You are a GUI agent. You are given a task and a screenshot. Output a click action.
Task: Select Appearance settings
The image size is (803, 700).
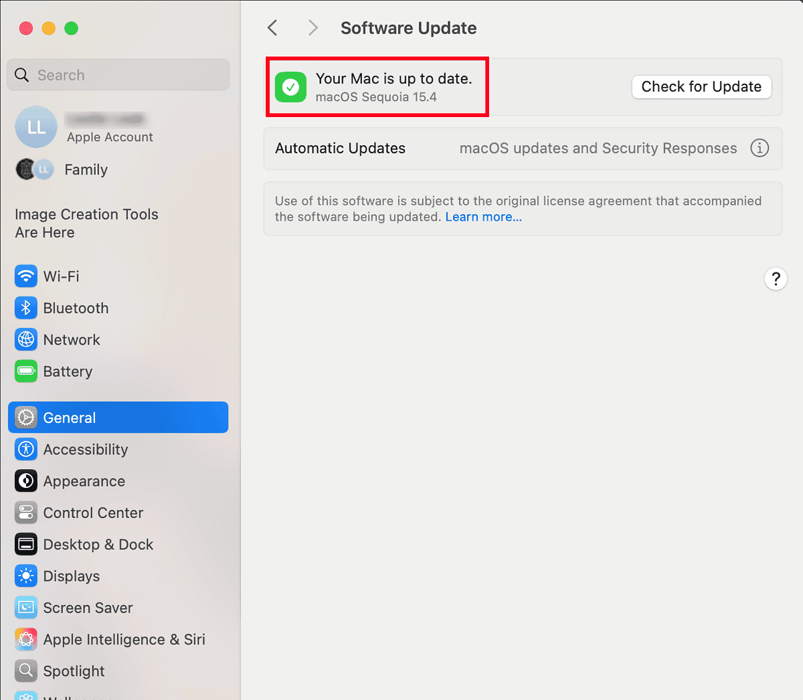(x=84, y=480)
